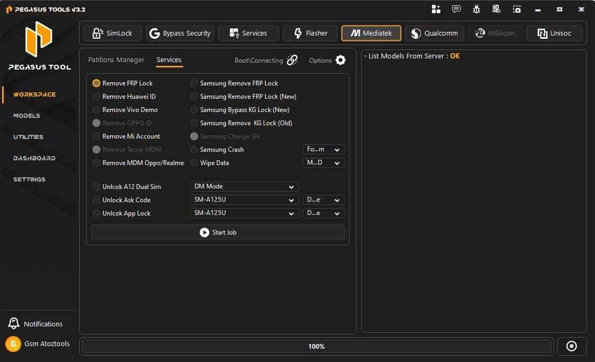This screenshot has width=595, height=362.
Task: Open the Notifications bell
Action: point(15,323)
